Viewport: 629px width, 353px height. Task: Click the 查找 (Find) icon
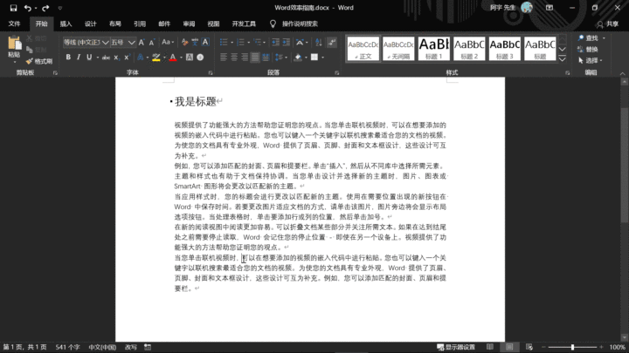[x=580, y=38]
